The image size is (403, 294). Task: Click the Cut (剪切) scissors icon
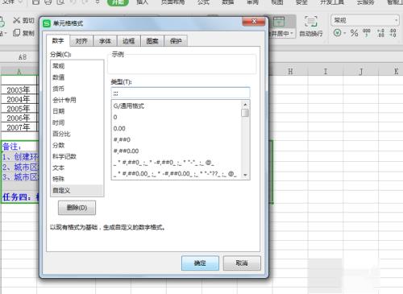(x=17, y=20)
